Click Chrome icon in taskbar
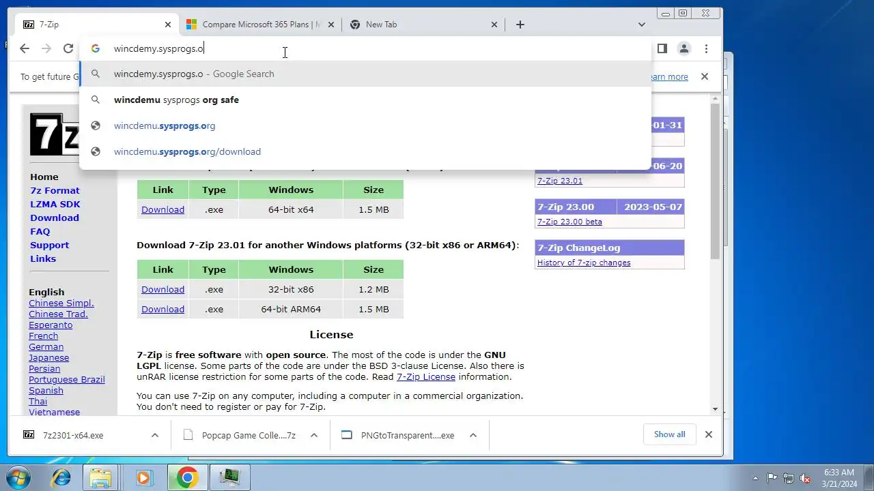The image size is (874, 491). pyautogui.click(x=187, y=477)
